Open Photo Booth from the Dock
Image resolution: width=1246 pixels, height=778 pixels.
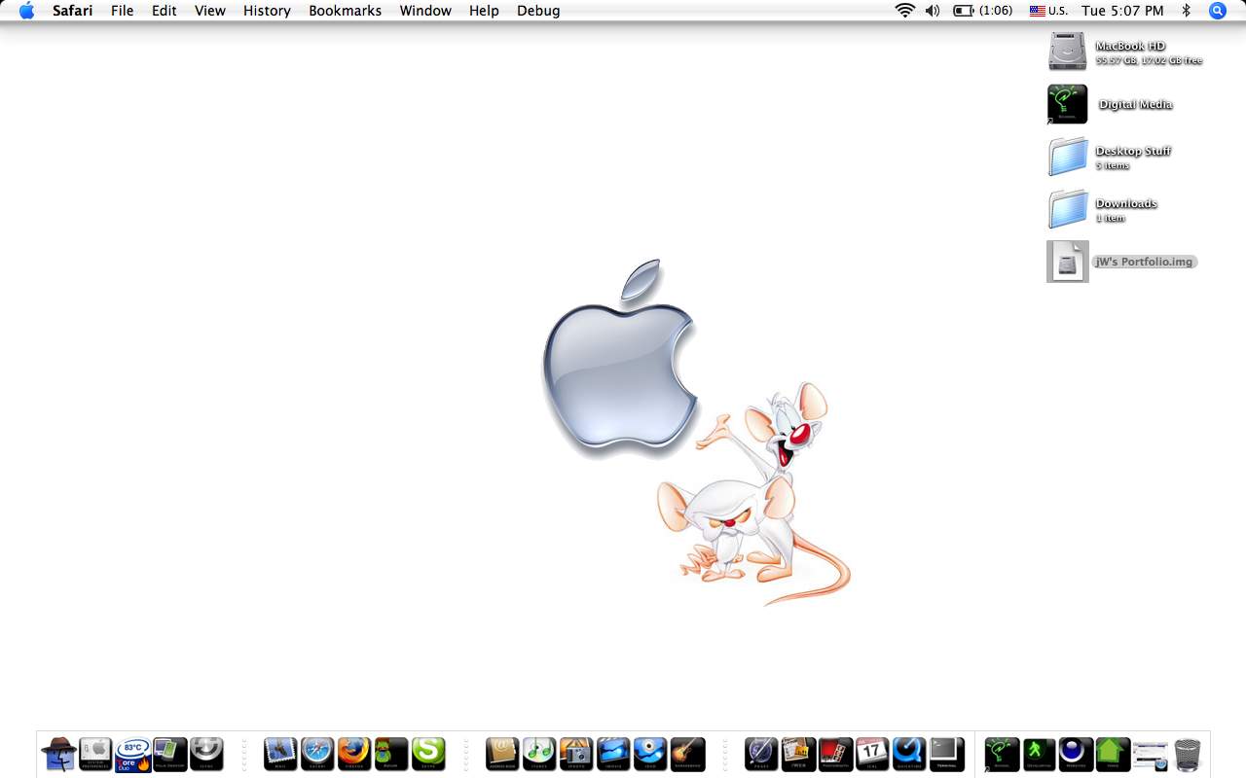coord(835,754)
